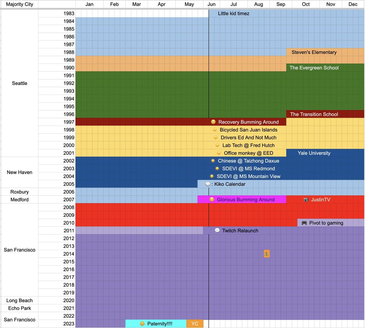Image resolution: width=365 pixels, height=328 pixels.
Task: Select the 1983 year label
Action: pyautogui.click(x=69, y=13)
